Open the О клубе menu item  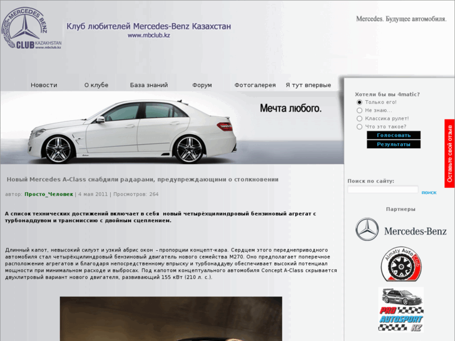[96, 85]
